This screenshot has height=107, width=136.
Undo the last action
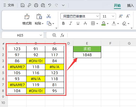(x=50, y=5)
